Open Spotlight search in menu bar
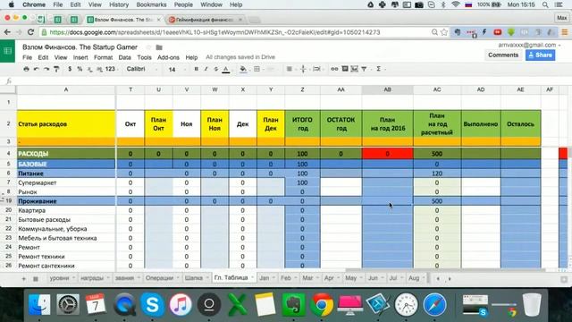The width and height of the screenshot is (572, 322). 545,4
